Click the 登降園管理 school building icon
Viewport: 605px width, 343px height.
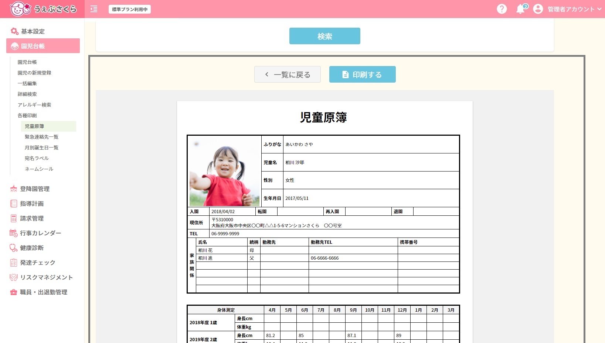click(x=14, y=189)
